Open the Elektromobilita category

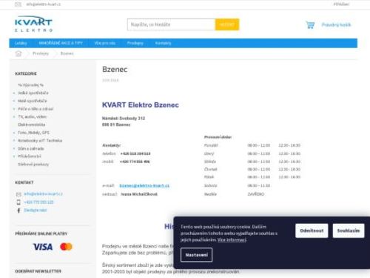pos(31,125)
